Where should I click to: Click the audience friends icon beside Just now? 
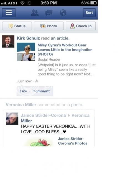coord(37,81)
